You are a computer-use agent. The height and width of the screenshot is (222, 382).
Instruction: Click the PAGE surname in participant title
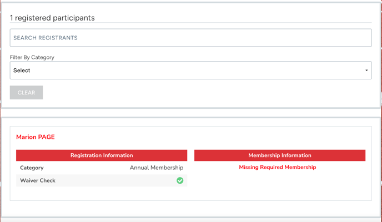pos(46,137)
